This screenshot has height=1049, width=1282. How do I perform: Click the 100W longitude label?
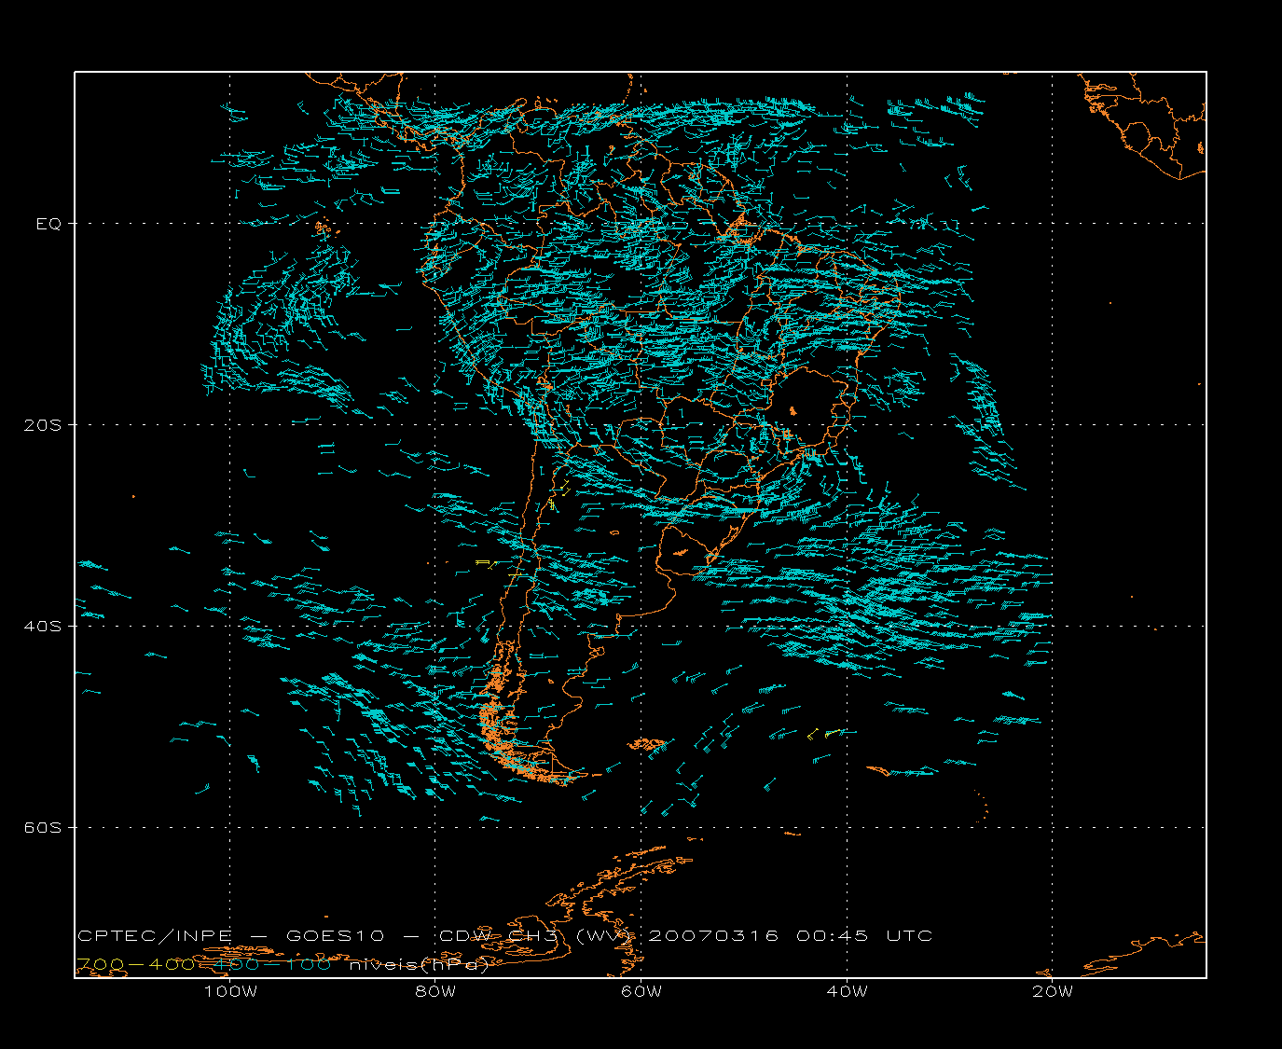(230, 992)
